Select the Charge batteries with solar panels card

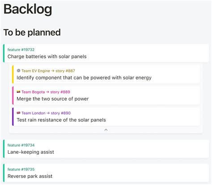click(106, 53)
